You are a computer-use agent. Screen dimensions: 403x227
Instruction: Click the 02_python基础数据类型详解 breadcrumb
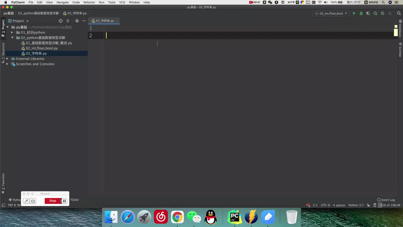coord(38,14)
